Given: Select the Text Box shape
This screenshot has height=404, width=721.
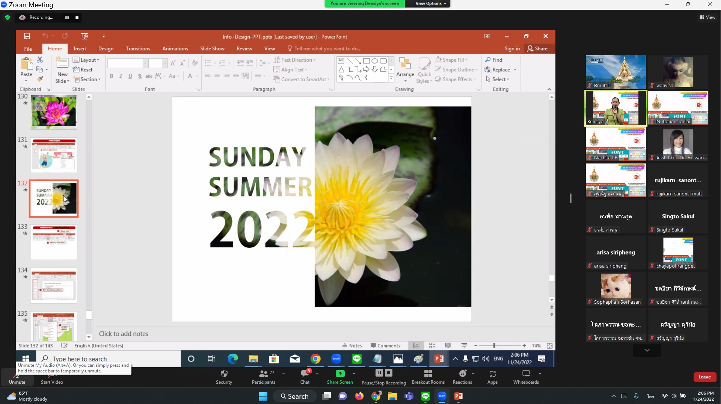Looking at the screenshot, I should coord(341,61).
